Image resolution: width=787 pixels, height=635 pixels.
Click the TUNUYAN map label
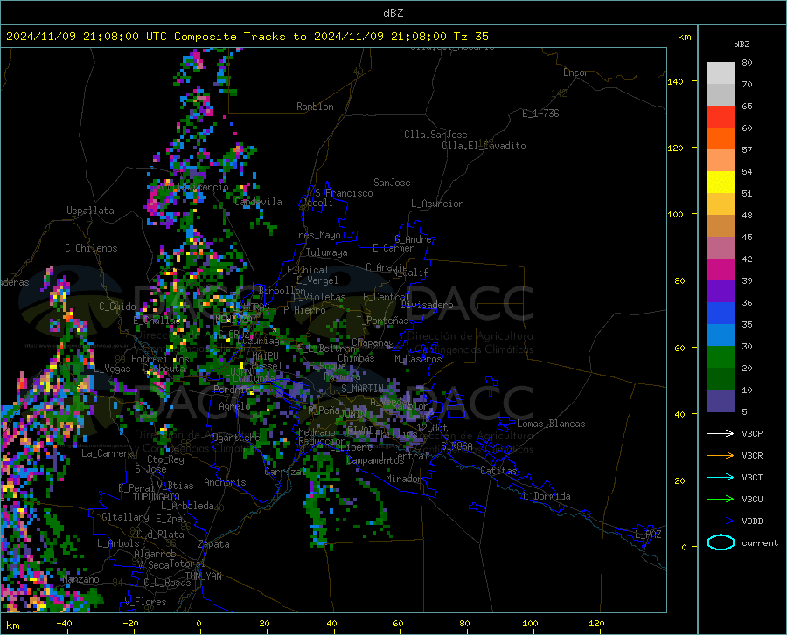(203, 576)
